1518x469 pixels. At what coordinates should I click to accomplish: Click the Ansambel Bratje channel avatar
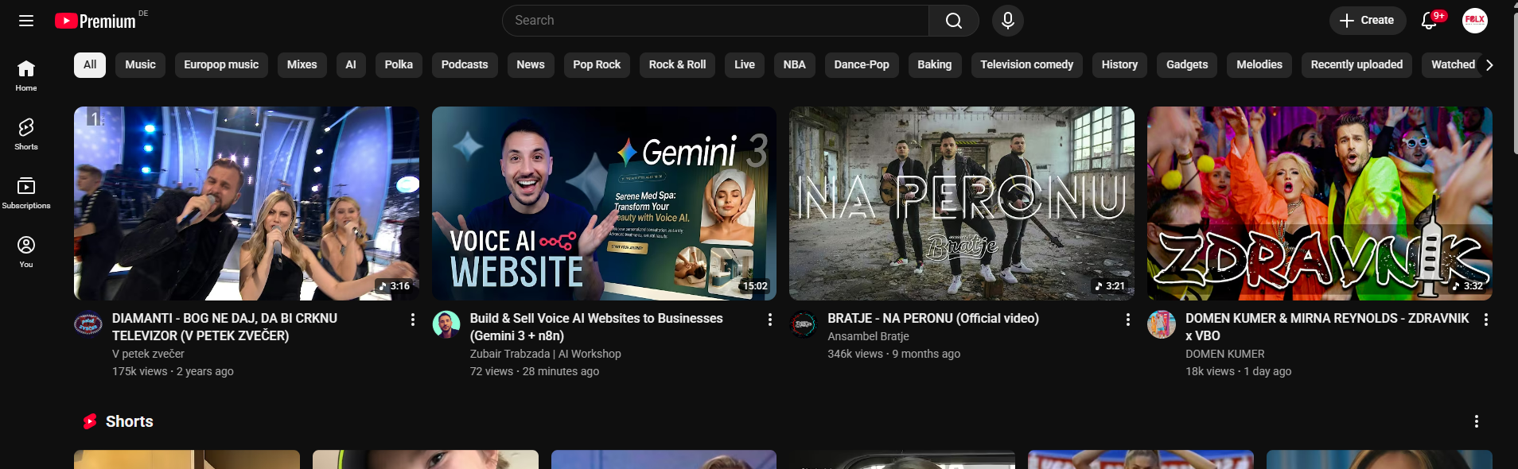pyautogui.click(x=804, y=324)
